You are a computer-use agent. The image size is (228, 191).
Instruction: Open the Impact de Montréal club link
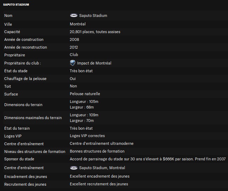coord(94,63)
